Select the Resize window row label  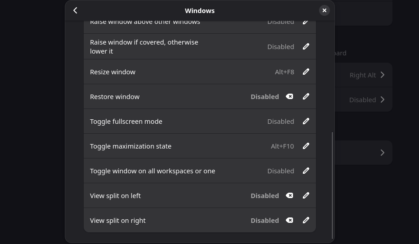coord(113,72)
